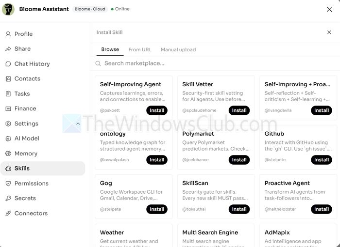Click the Multi Search Engine skill title
This screenshot has width=340, height=247.
coord(210,232)
